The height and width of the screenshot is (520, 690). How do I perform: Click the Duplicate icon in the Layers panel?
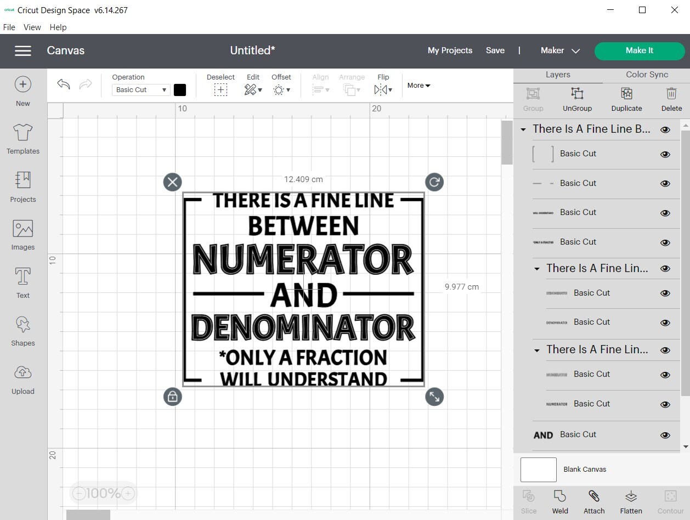coord(626,99)
